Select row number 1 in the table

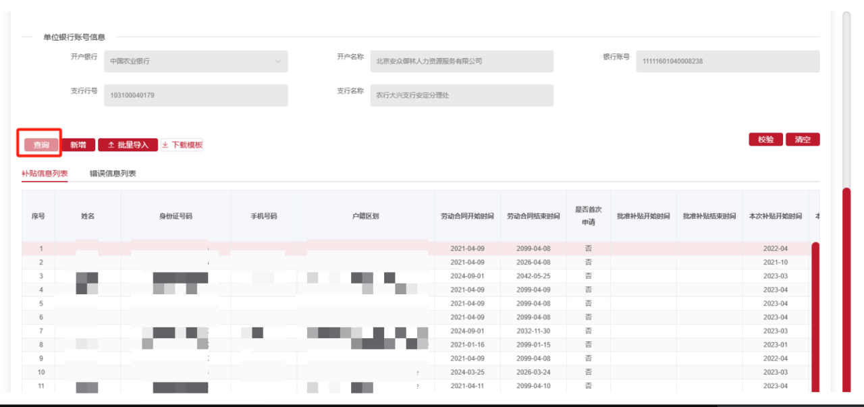click(41, 249)
